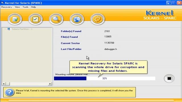Open the Tools menu
The image size is (182, 102).
pyautogui.click(x=25, y=7)
